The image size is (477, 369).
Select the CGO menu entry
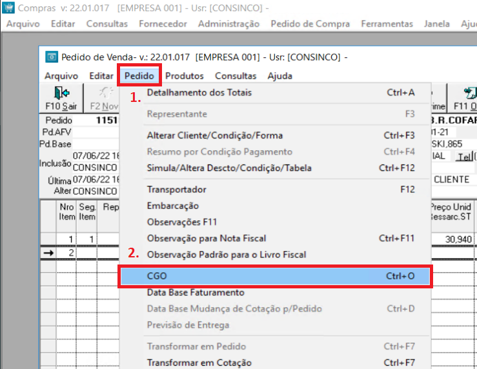[276, 276]
